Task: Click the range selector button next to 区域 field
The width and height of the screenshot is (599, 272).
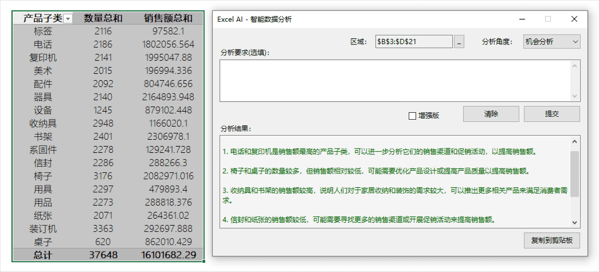Action: (x=459, y=42)
